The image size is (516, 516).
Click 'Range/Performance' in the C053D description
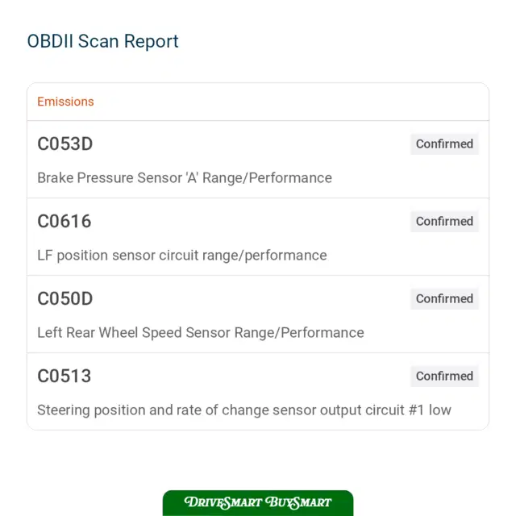point(267,178)
